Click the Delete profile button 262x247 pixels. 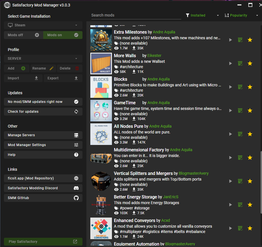70,68
